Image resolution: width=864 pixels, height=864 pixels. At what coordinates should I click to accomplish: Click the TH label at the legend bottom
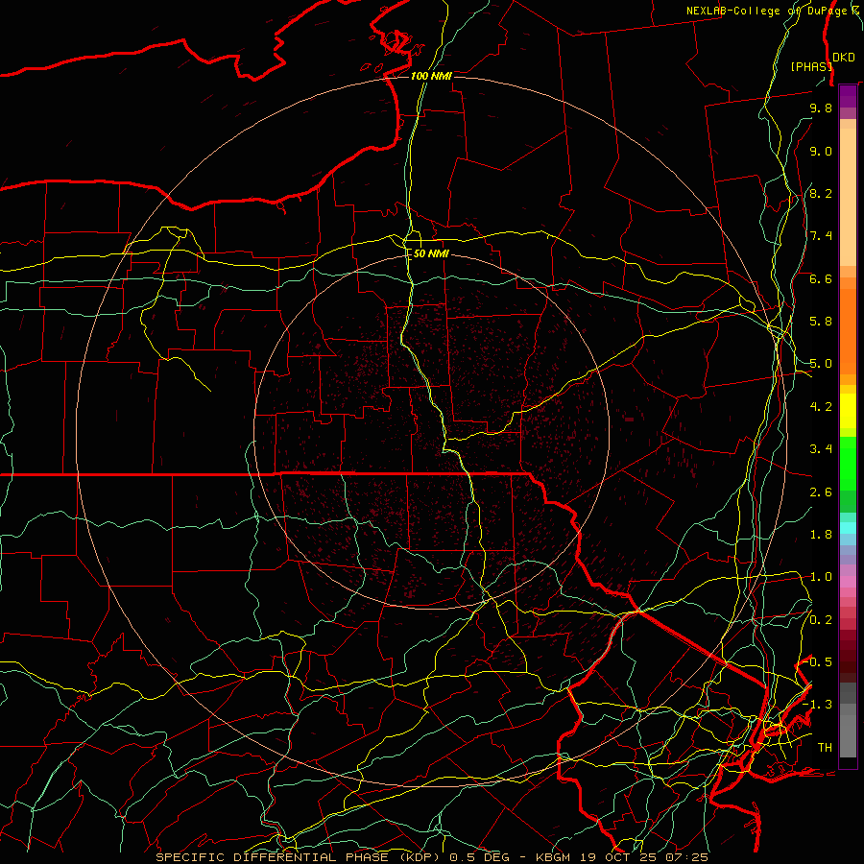pos(825,748)
